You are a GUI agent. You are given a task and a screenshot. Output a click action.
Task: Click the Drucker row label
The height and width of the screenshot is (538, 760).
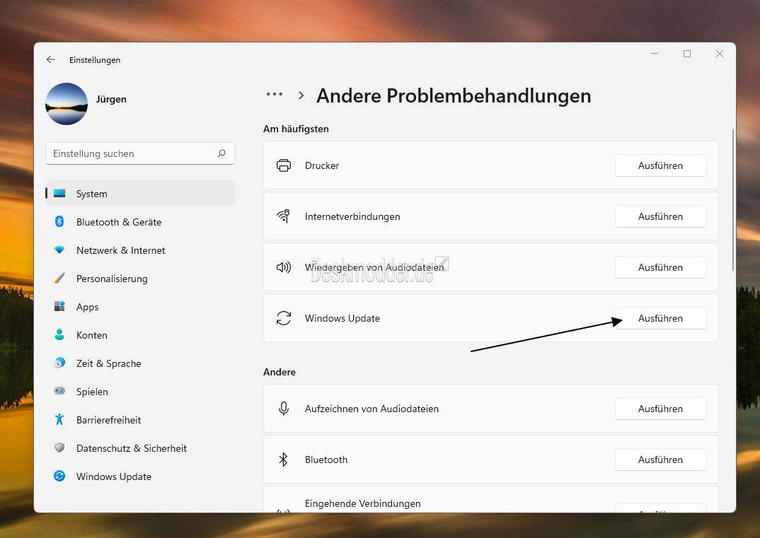322,165
